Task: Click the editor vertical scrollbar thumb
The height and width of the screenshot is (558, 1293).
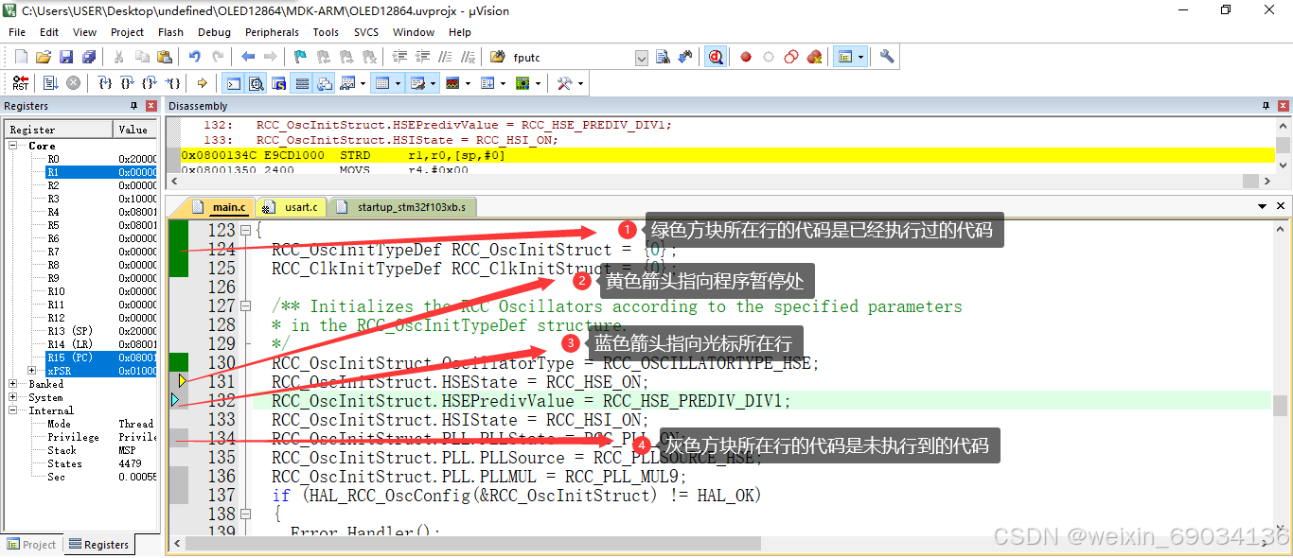Action: coord(1280,405)
